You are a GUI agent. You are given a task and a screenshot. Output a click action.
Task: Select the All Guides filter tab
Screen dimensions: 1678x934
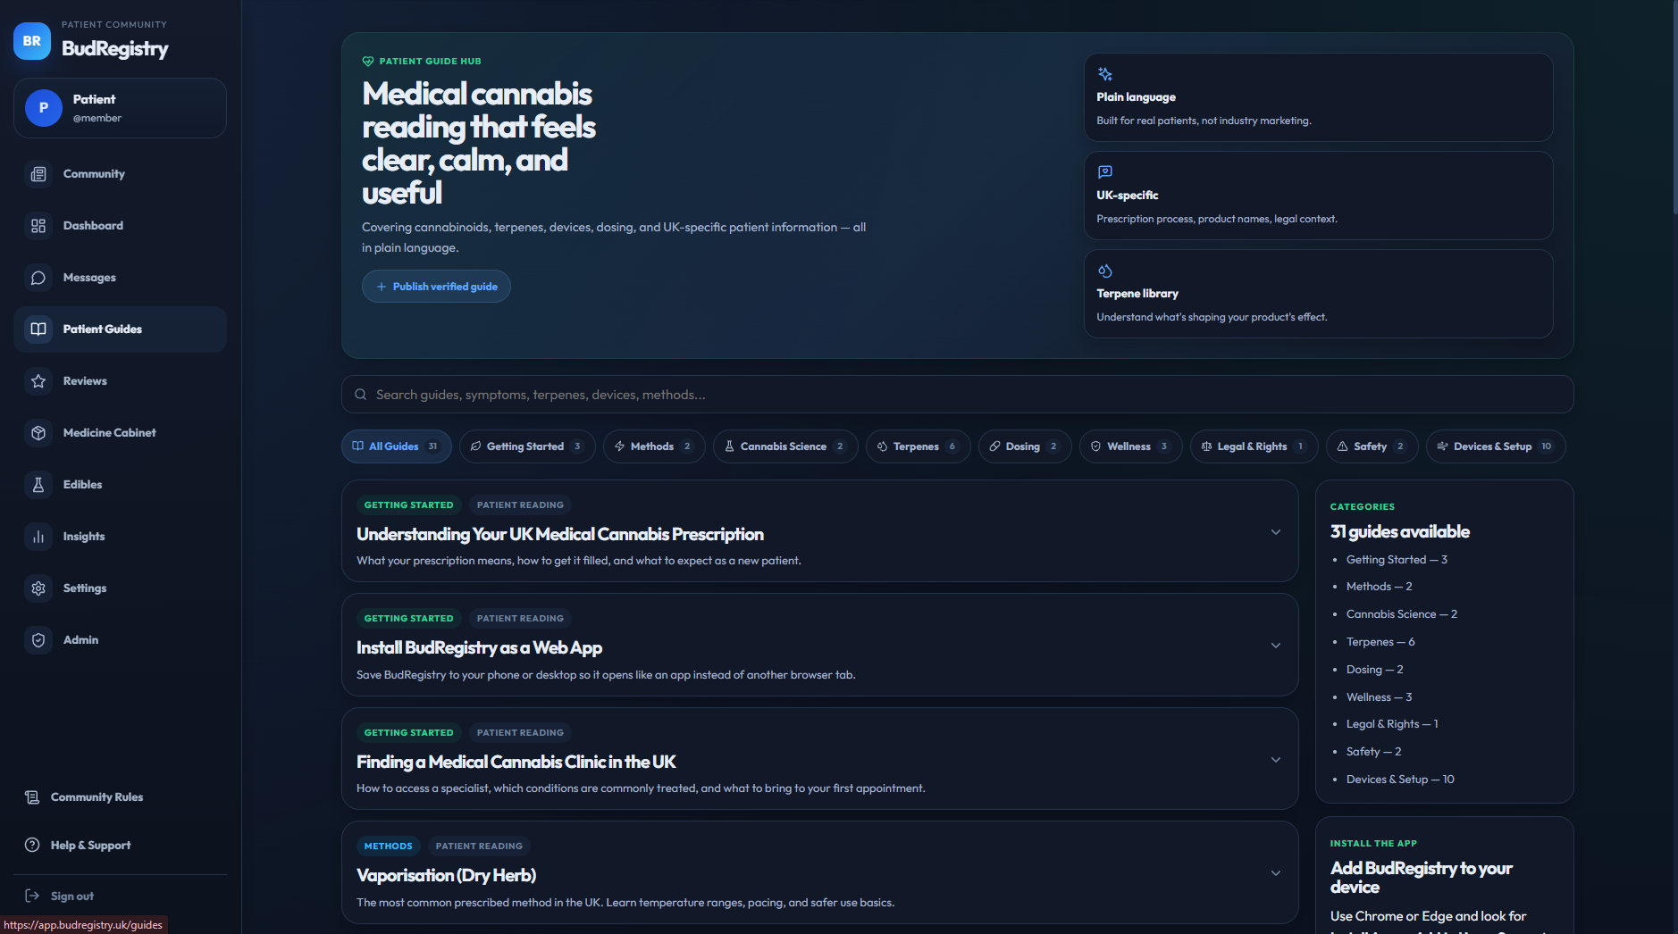coord(396,446)
